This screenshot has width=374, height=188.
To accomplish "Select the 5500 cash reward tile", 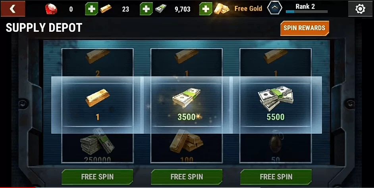I will pyautogui.click(x=276, y=105).
